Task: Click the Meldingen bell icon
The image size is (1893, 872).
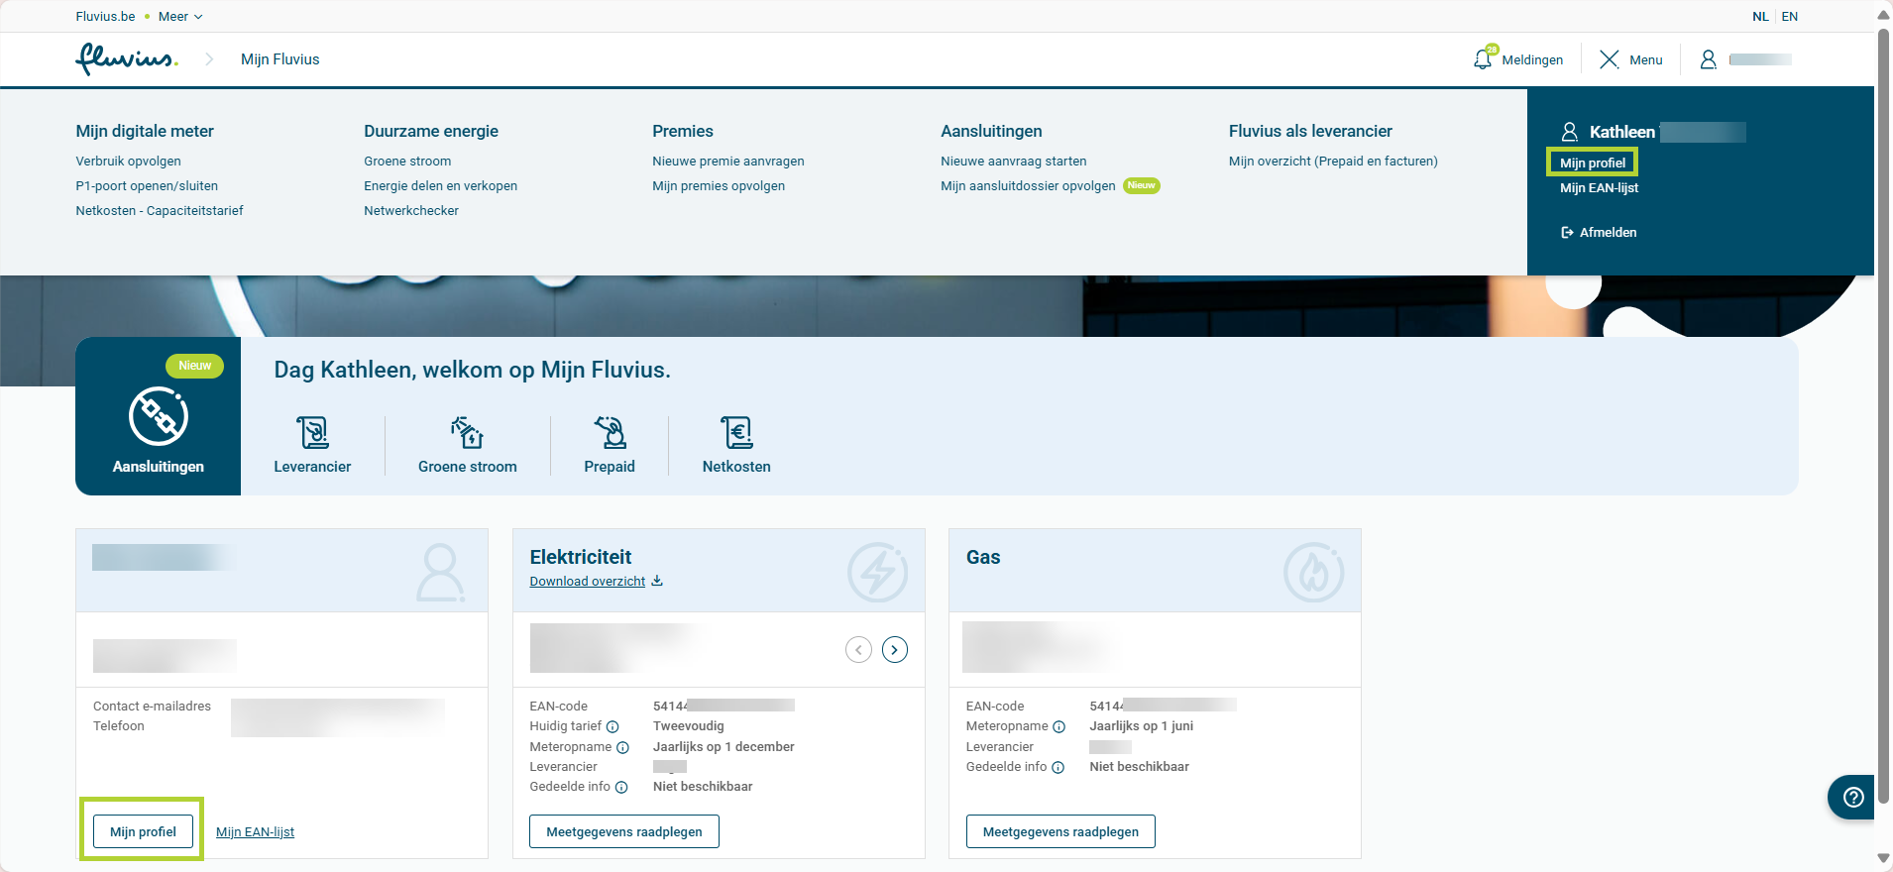Action: (1483, 59)
